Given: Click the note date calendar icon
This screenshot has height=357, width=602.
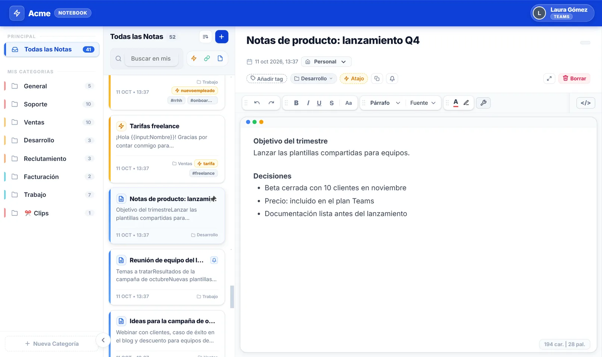Looking at the screenshot, I should [249, 62].
